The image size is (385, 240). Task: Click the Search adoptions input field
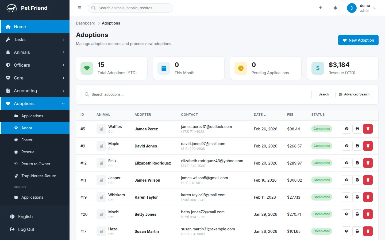[197, 94]
